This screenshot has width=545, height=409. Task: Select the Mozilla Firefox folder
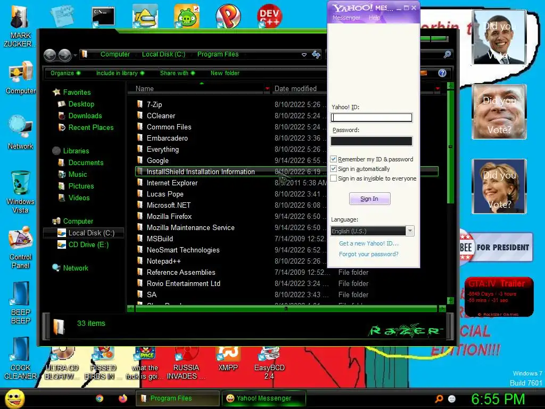coord(169,216)
